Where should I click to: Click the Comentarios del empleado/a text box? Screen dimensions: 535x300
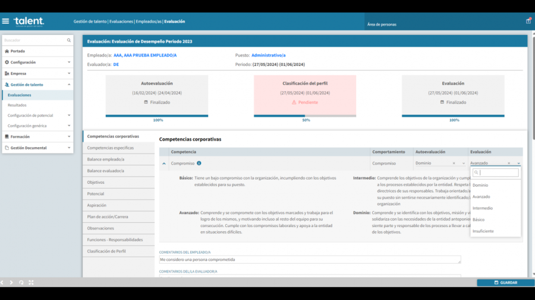tap(310, 260)
